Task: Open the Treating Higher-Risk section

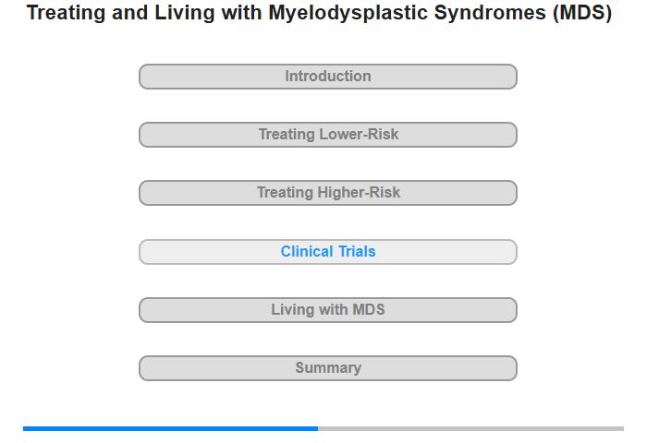Action: 328,193
